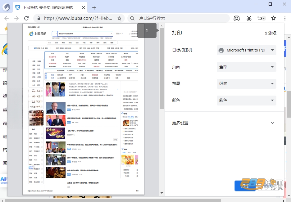Open the 页面 全部 dropdown
Viewport: 291px width, 202px height.
(247, 67)
